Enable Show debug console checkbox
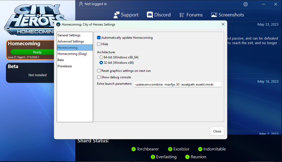The height and width of the screenshot is (162, 282). [99, 77]
